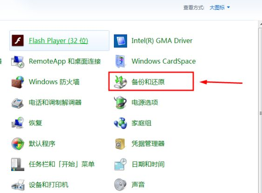Click the 备份和还原 backup icon
262x193 pixels.
120,82
